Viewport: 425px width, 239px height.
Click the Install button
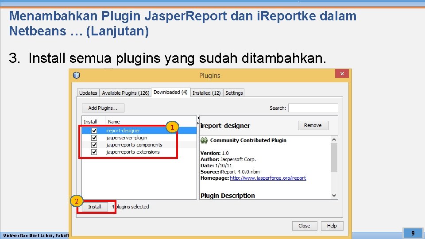coord(95,207)
